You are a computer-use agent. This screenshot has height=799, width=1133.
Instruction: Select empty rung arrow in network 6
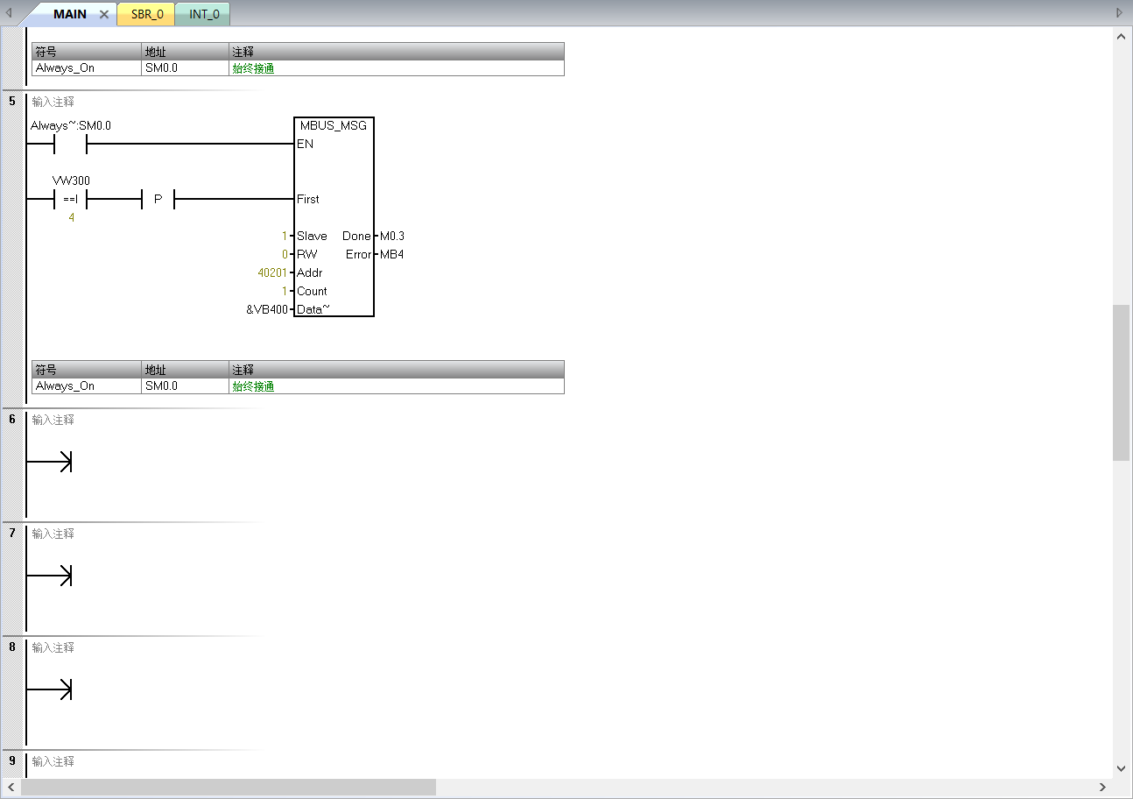click(x=50, y=462)
